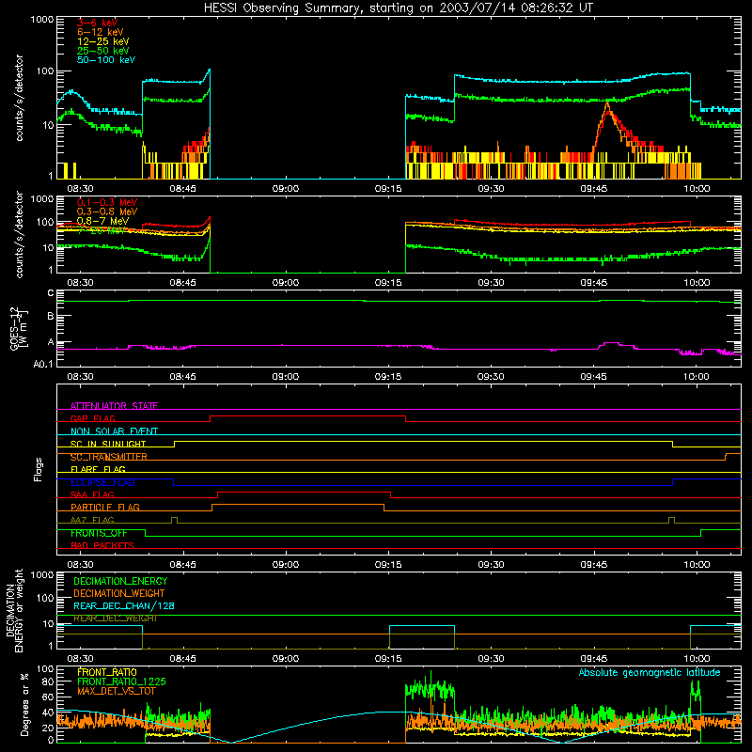Click the A0.1 tick label on GOES axis

[x=43, y=364]
